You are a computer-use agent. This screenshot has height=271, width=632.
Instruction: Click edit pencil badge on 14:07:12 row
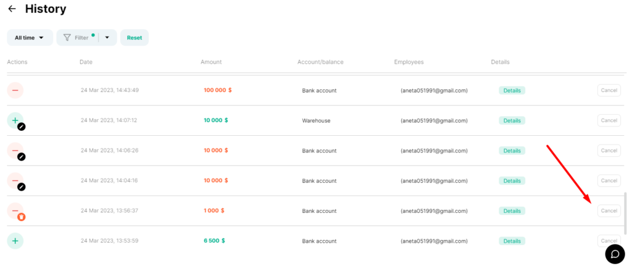click(x=22, y=127)
